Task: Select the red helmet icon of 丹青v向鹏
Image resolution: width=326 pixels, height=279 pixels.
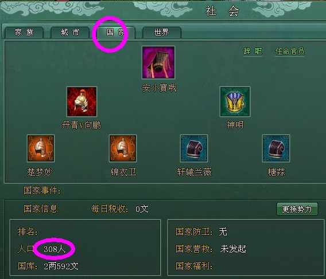Action: [x=81, y=102]
